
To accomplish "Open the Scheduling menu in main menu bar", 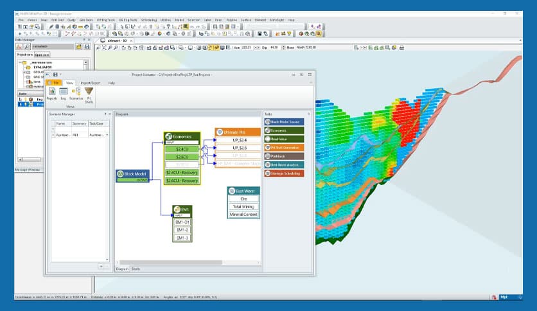I will pos(149,20).
